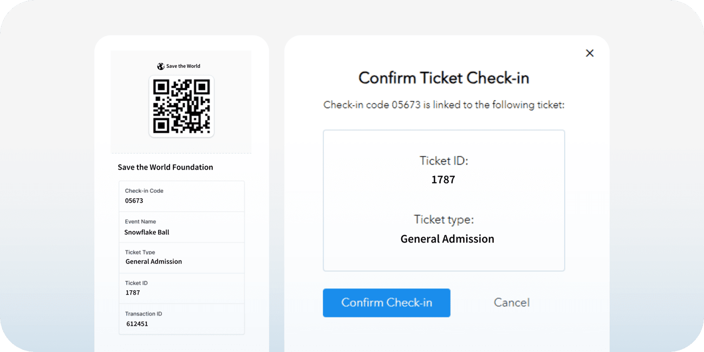Viewport: 704px width, 352px height.
Task: Click the Save the World globe icon
Action: (x=161, y=66)
